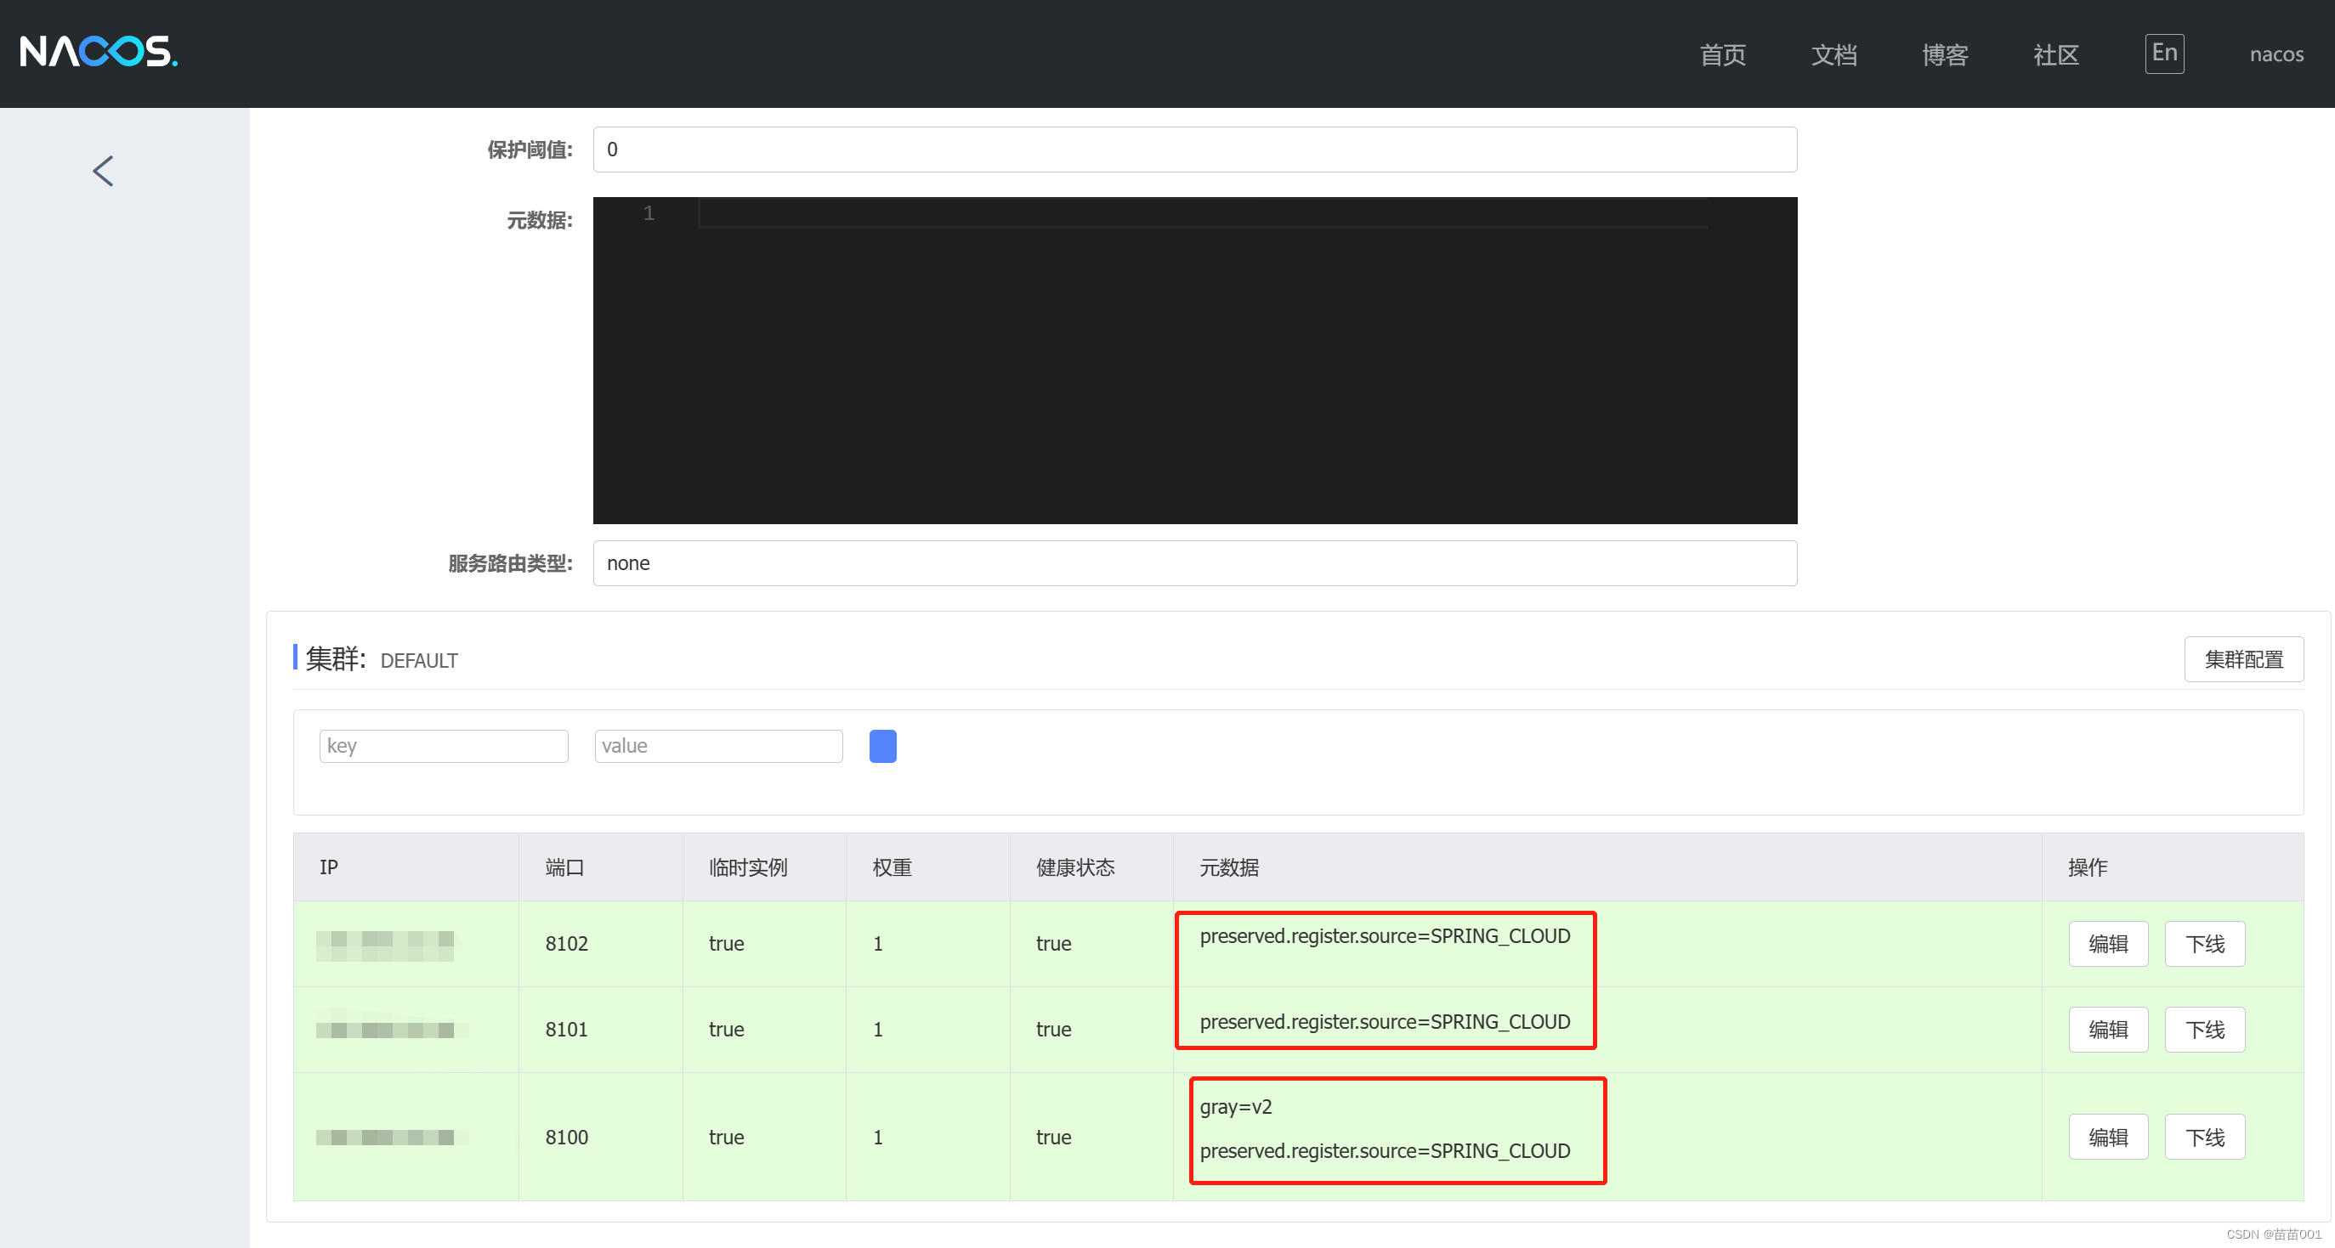
Task: Open 博客 in top navigation
Action: coord(1944,54)
